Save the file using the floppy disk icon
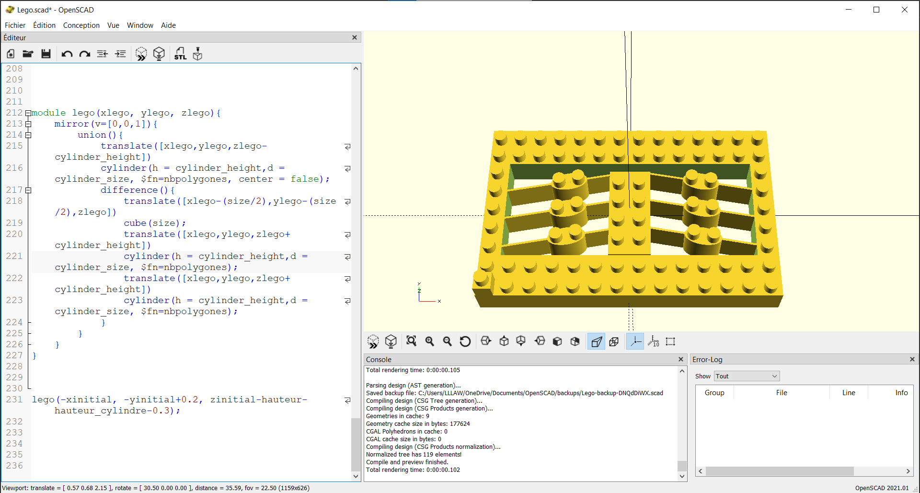The height and width of the screenshot is (493, 920). pos(46,54)
